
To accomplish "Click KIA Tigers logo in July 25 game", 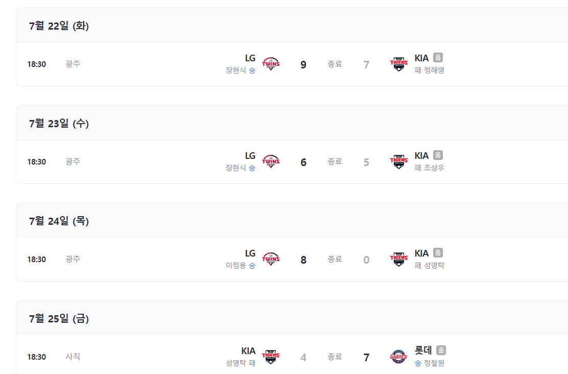I will (x=271, y=357).
